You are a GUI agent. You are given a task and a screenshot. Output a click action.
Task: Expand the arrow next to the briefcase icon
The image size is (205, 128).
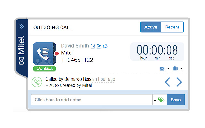[x=181, y=69]
